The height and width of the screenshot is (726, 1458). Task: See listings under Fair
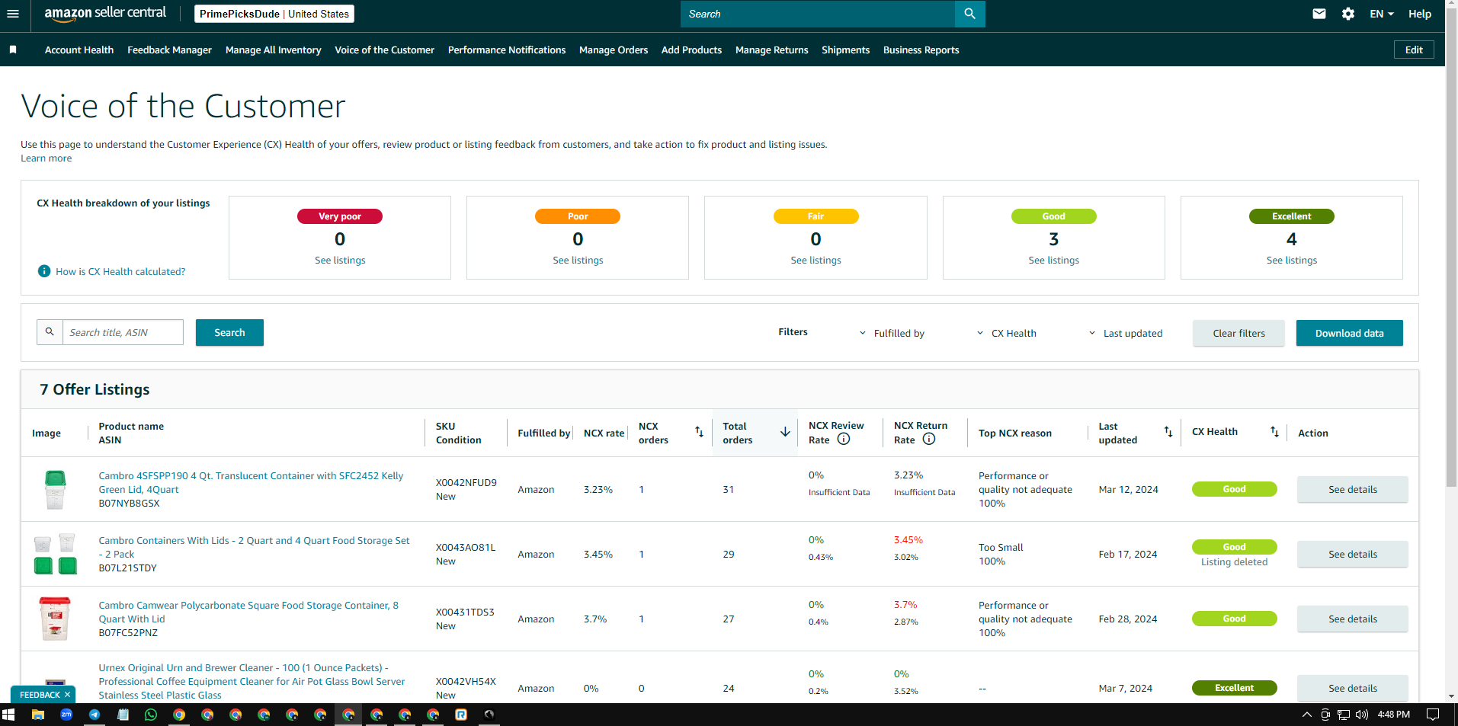click(x=816, y=261)
